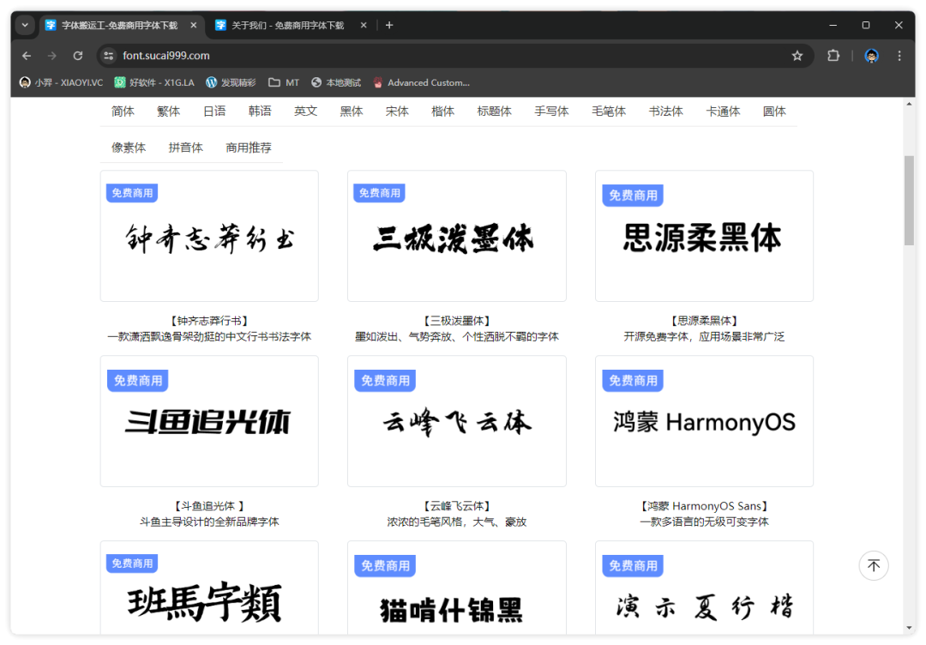
Task: Select the 手写体 category
Action: (551, 112)
